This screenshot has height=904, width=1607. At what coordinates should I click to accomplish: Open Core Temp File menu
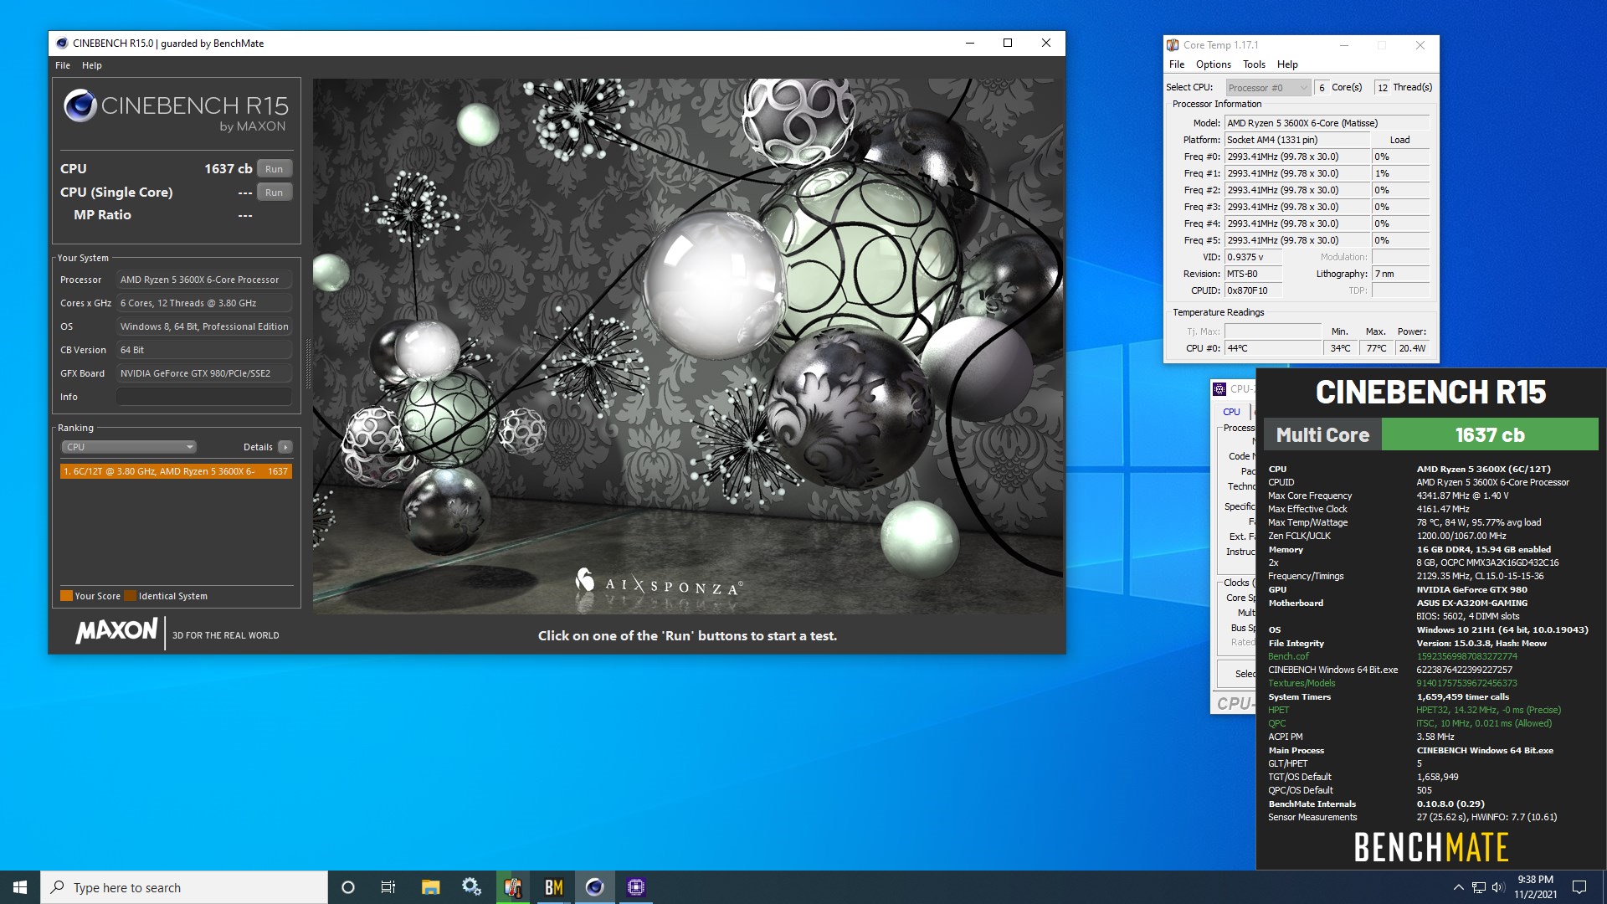coord(1177,64)
